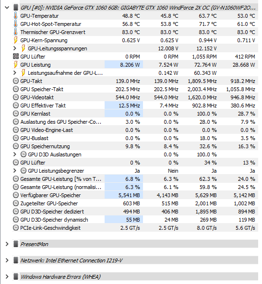
Task: Click thermometer icon beside Thermischer GPU-Grenzwert
Action: 16,32
